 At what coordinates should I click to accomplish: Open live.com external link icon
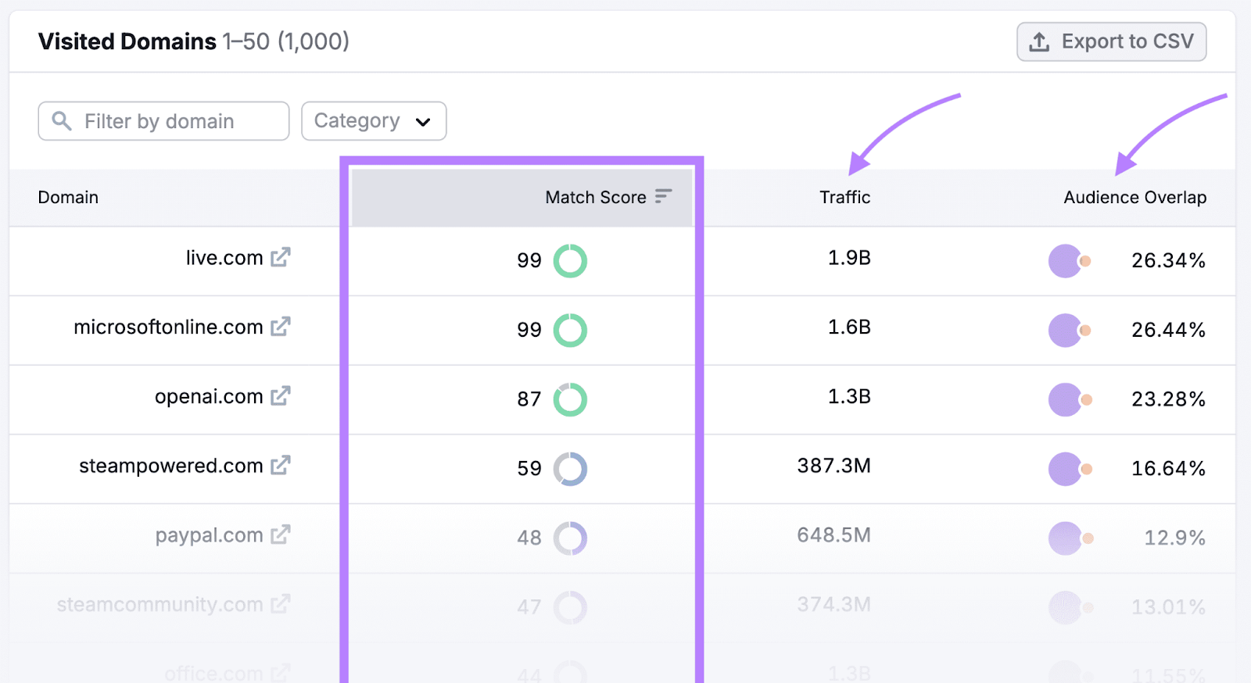[281, 257]
